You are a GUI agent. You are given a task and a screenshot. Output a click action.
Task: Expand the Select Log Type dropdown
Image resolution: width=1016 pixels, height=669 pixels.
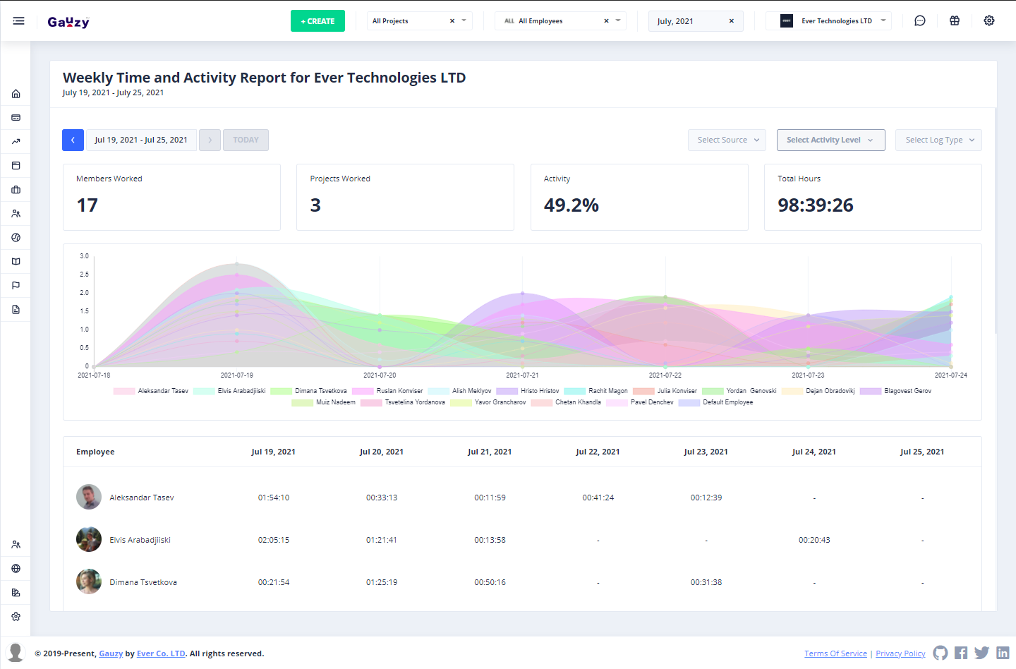(x=938, y=140)
